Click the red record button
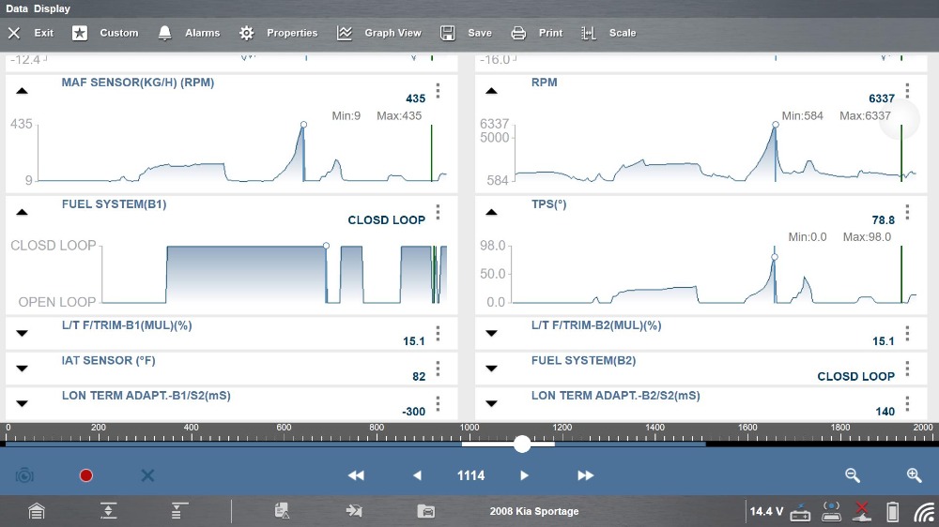This screenshot has height=527, width=939. (86, 475)
